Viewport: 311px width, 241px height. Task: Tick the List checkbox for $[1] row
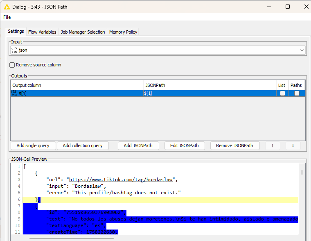[282, 93]
